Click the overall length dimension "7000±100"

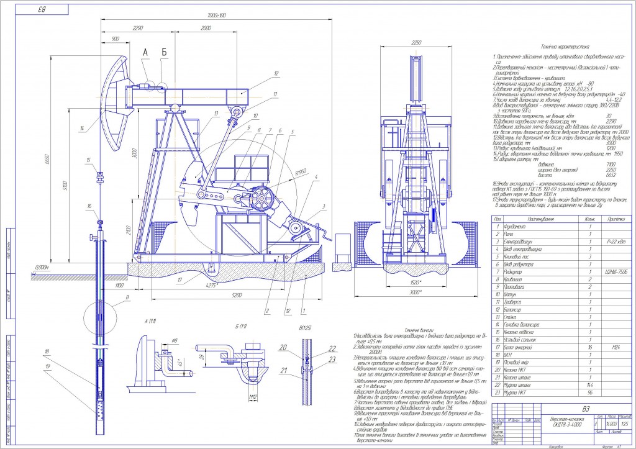point(217,16)
